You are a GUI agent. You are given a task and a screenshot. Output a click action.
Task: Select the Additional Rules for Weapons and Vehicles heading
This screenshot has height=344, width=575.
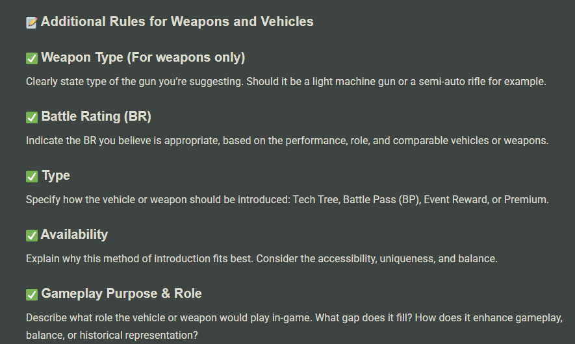[177, 22]
